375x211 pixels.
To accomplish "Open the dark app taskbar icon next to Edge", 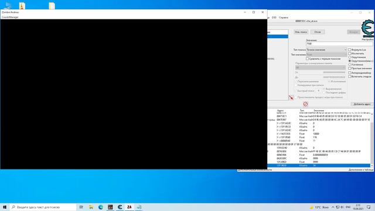I will coord(110,207).
